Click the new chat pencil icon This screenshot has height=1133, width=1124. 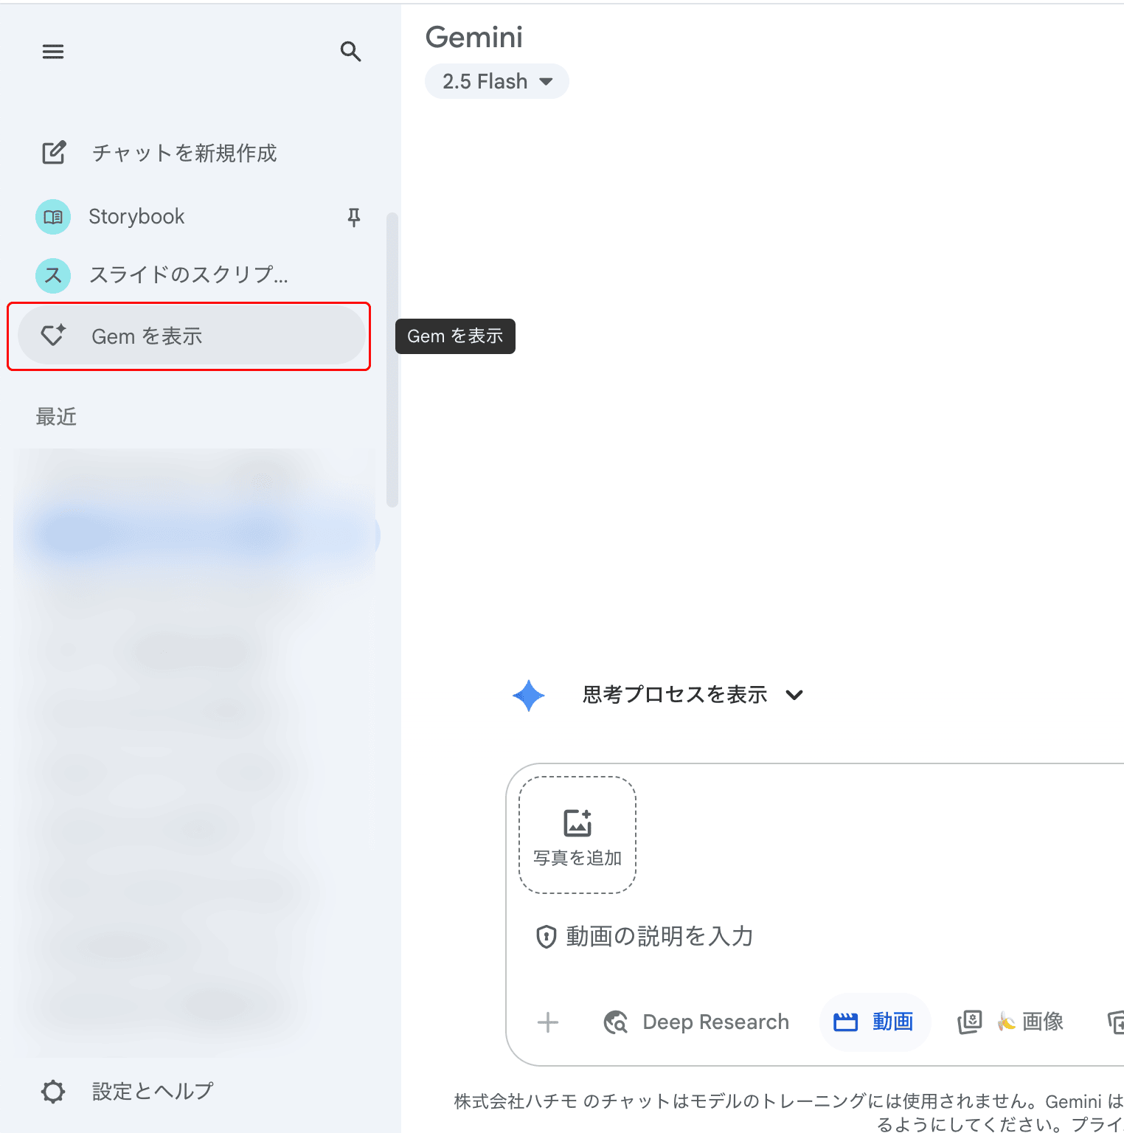(54, 153)
